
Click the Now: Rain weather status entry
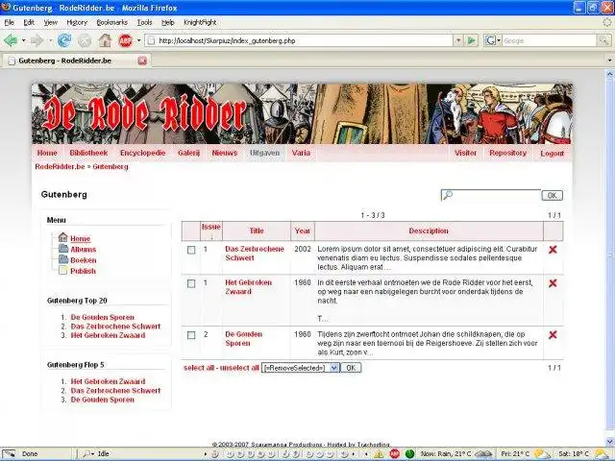tap(446, 454)
